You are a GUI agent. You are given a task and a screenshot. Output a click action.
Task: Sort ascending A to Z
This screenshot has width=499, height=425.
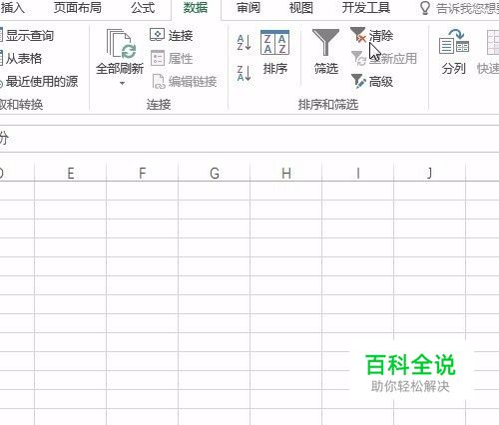(x=244, y=43)
